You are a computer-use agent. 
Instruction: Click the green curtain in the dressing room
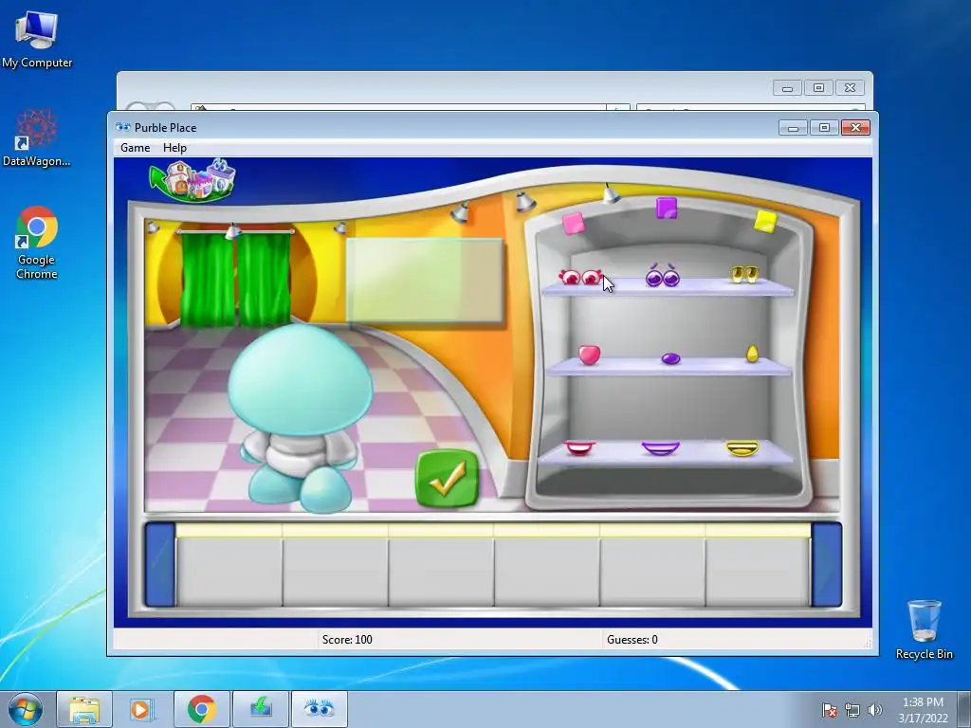pyautogui.click(x=235, y=279)
